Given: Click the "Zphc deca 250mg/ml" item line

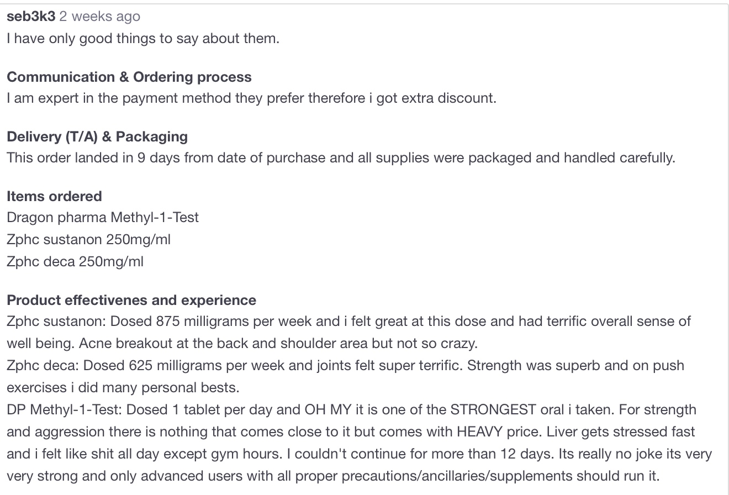Looking at the screenshot, I should click(x=75, y=261).
